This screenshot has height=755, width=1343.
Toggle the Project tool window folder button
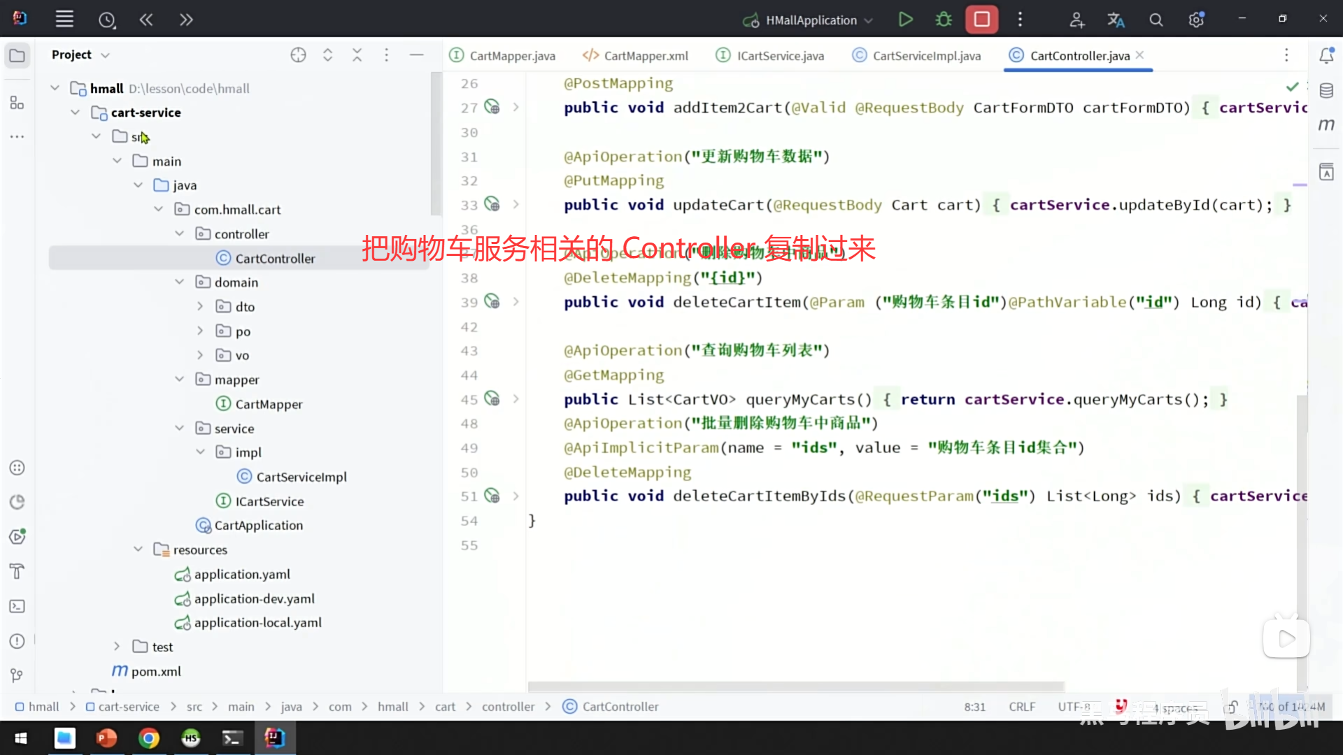click(17, 55)
